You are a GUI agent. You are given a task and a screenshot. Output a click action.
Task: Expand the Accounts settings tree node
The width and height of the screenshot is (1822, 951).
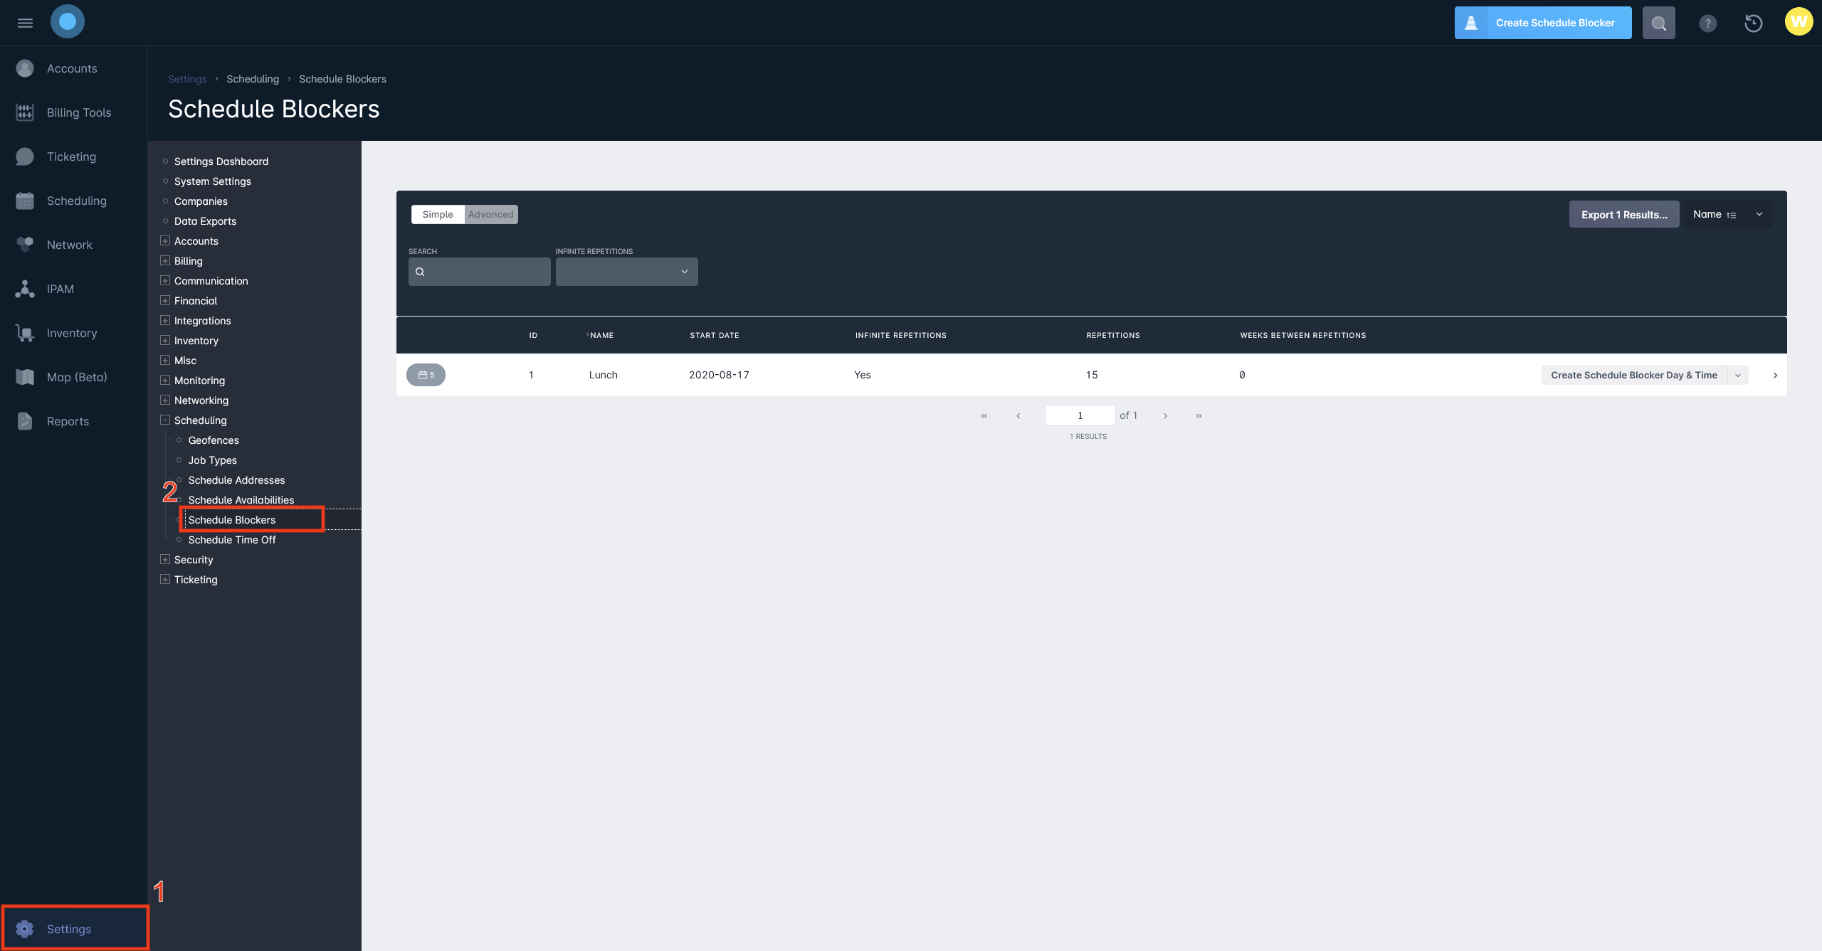(x=165, y=241)
